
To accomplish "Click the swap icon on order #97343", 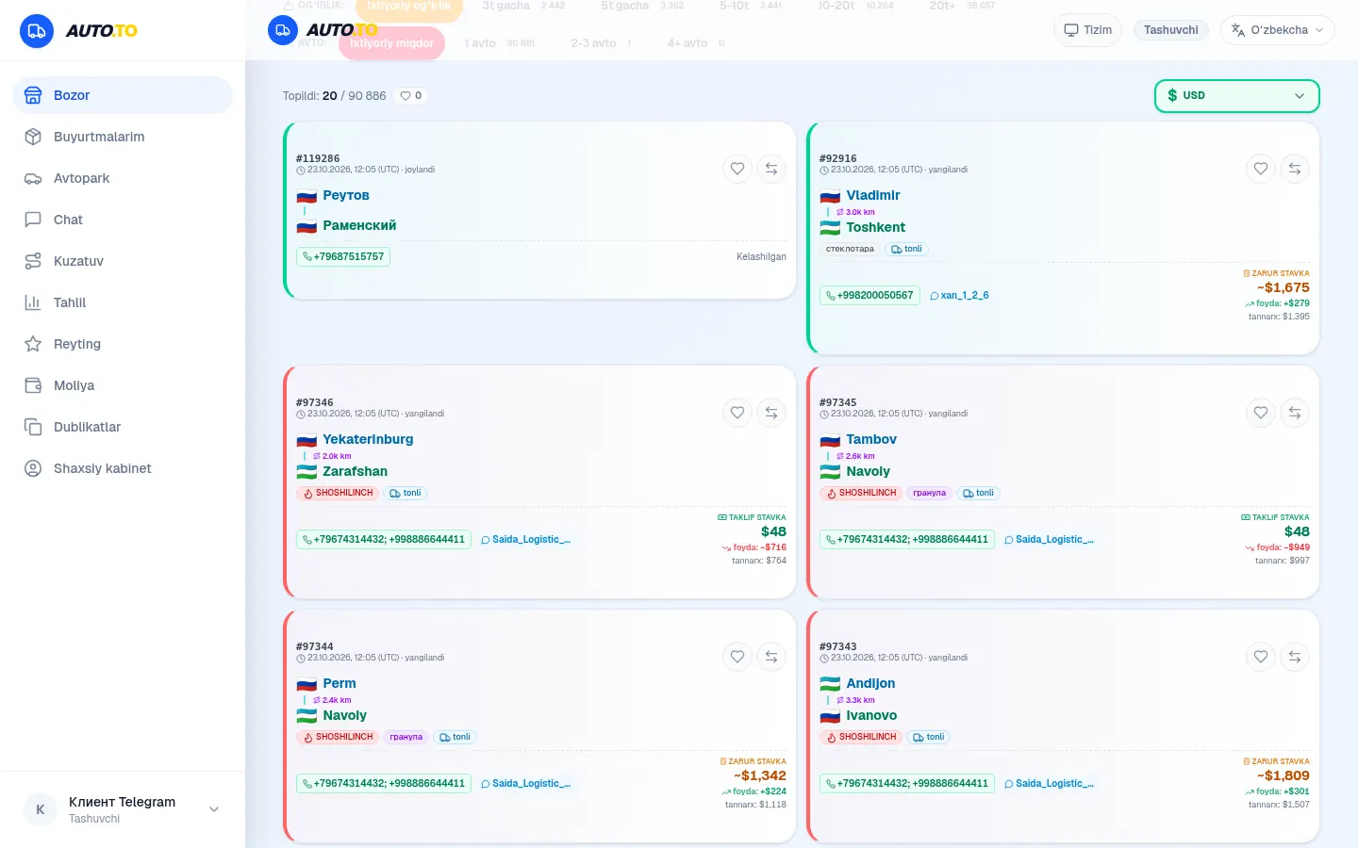I will point(1295,657).
